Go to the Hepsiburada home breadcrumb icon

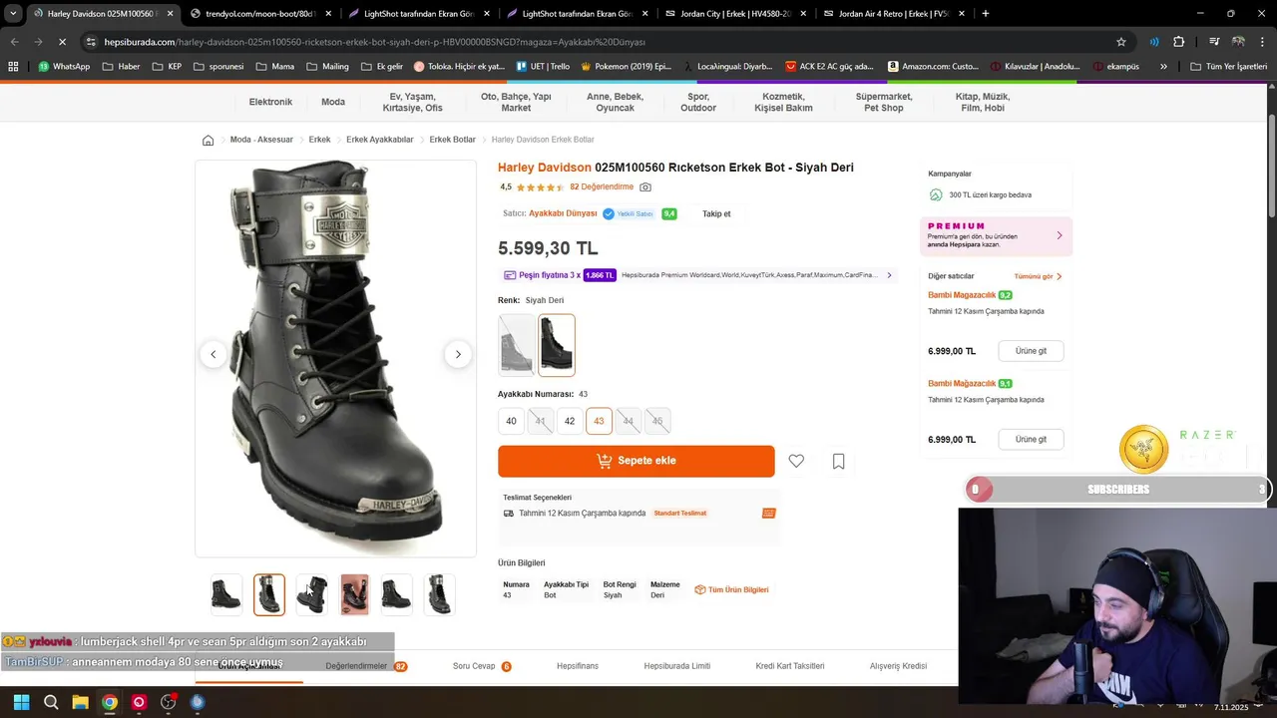click(208, 140)
